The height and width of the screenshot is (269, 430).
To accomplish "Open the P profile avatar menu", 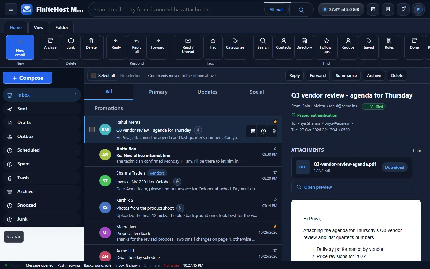I will coord(418,9).
